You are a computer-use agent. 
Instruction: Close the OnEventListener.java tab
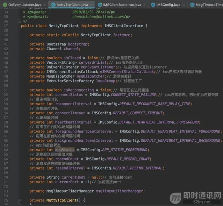(x=45, y=5)
